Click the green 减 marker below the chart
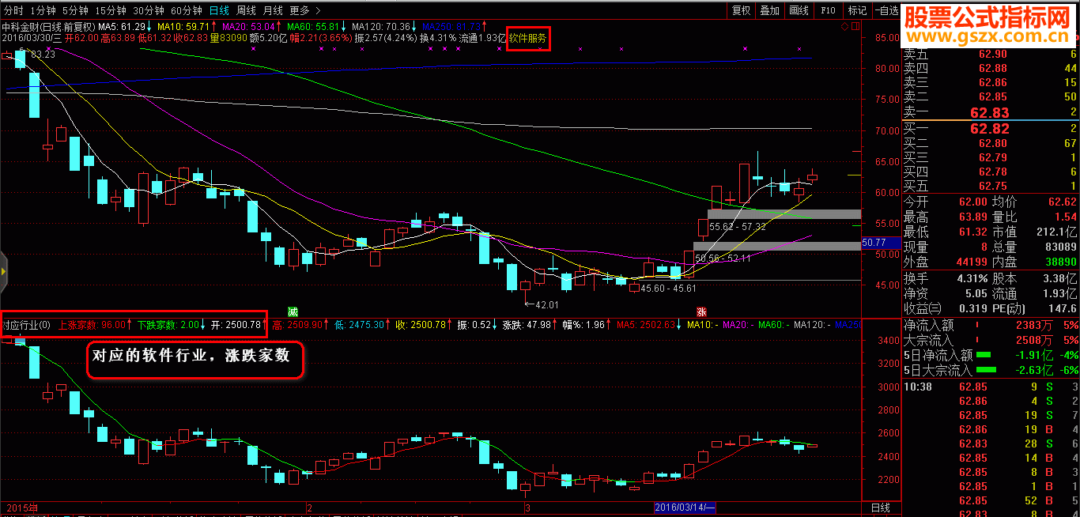 point(293,311)
